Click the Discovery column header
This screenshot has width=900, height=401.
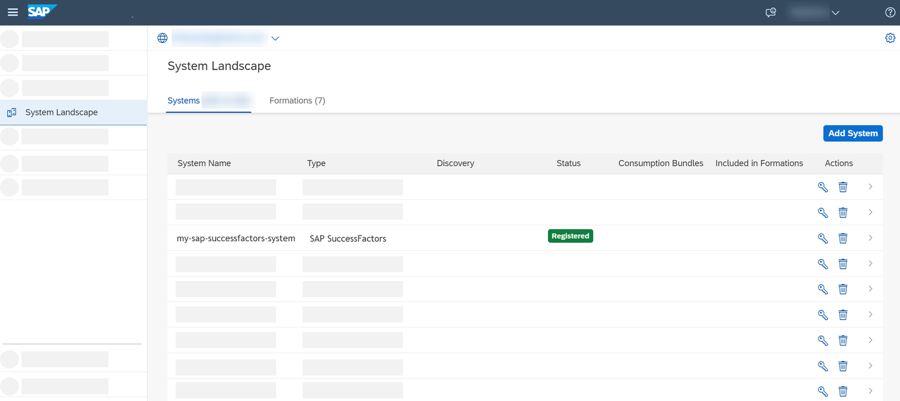point(456,163)
